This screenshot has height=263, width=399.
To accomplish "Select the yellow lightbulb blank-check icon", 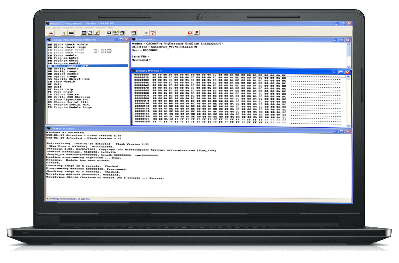I will point(64,33).
